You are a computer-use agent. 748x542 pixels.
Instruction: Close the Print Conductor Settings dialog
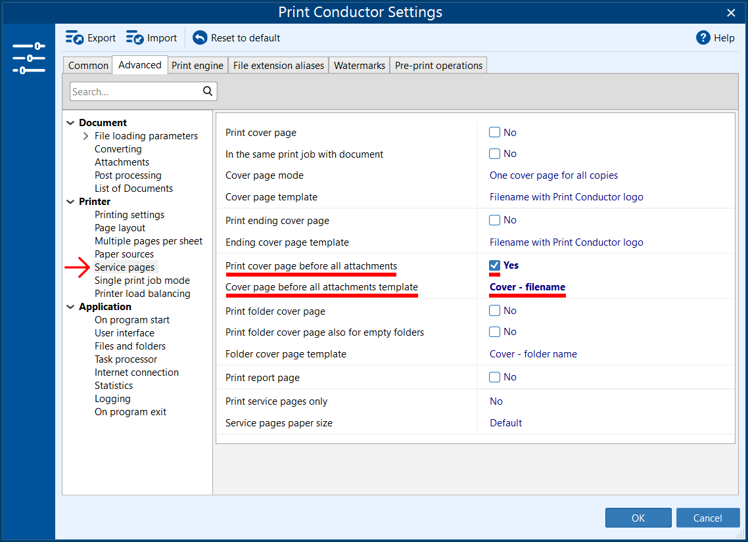(x=731, y=12)
